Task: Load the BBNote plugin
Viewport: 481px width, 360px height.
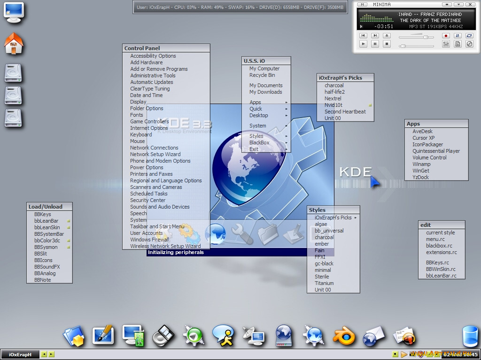Action: pyautogui.click(x=49, y=280)
